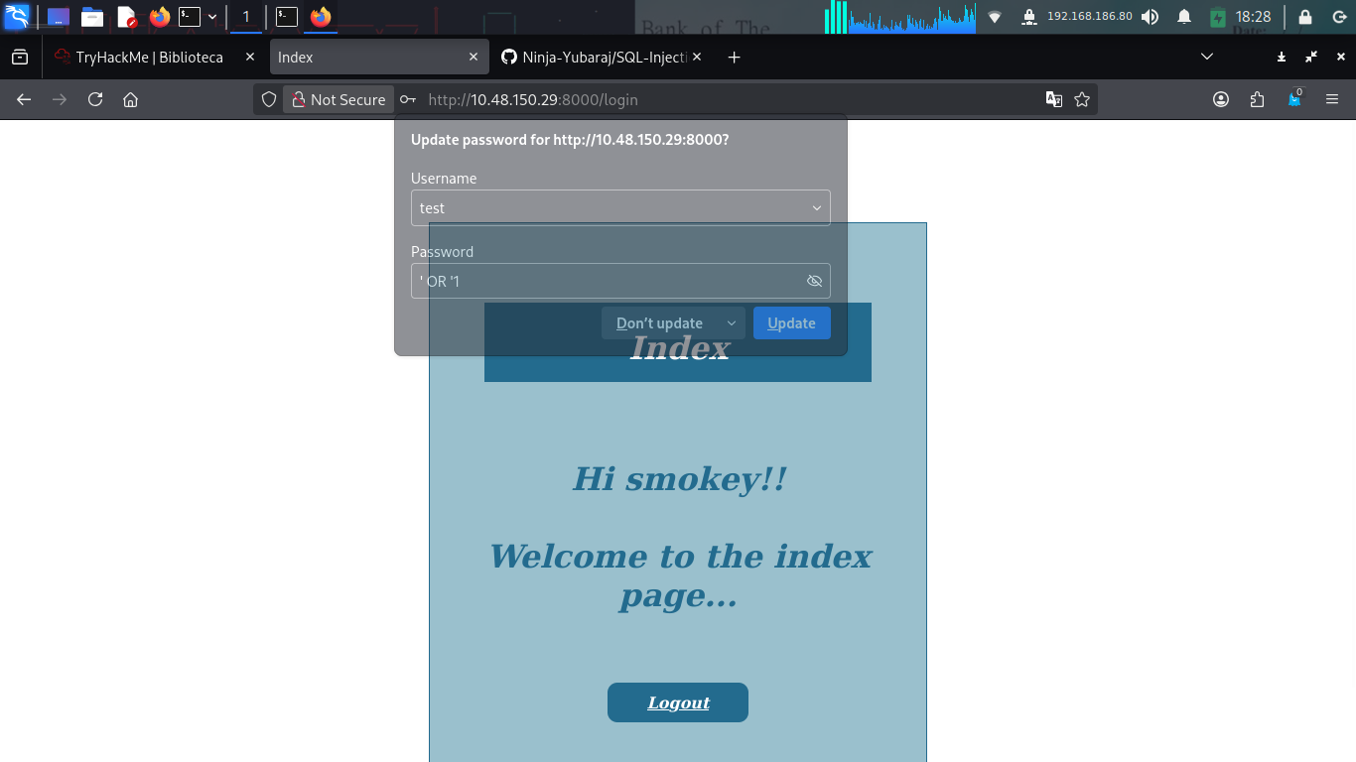Open the extensions puzzle icon
1356x762 pixels.
tap(1257, 99)
